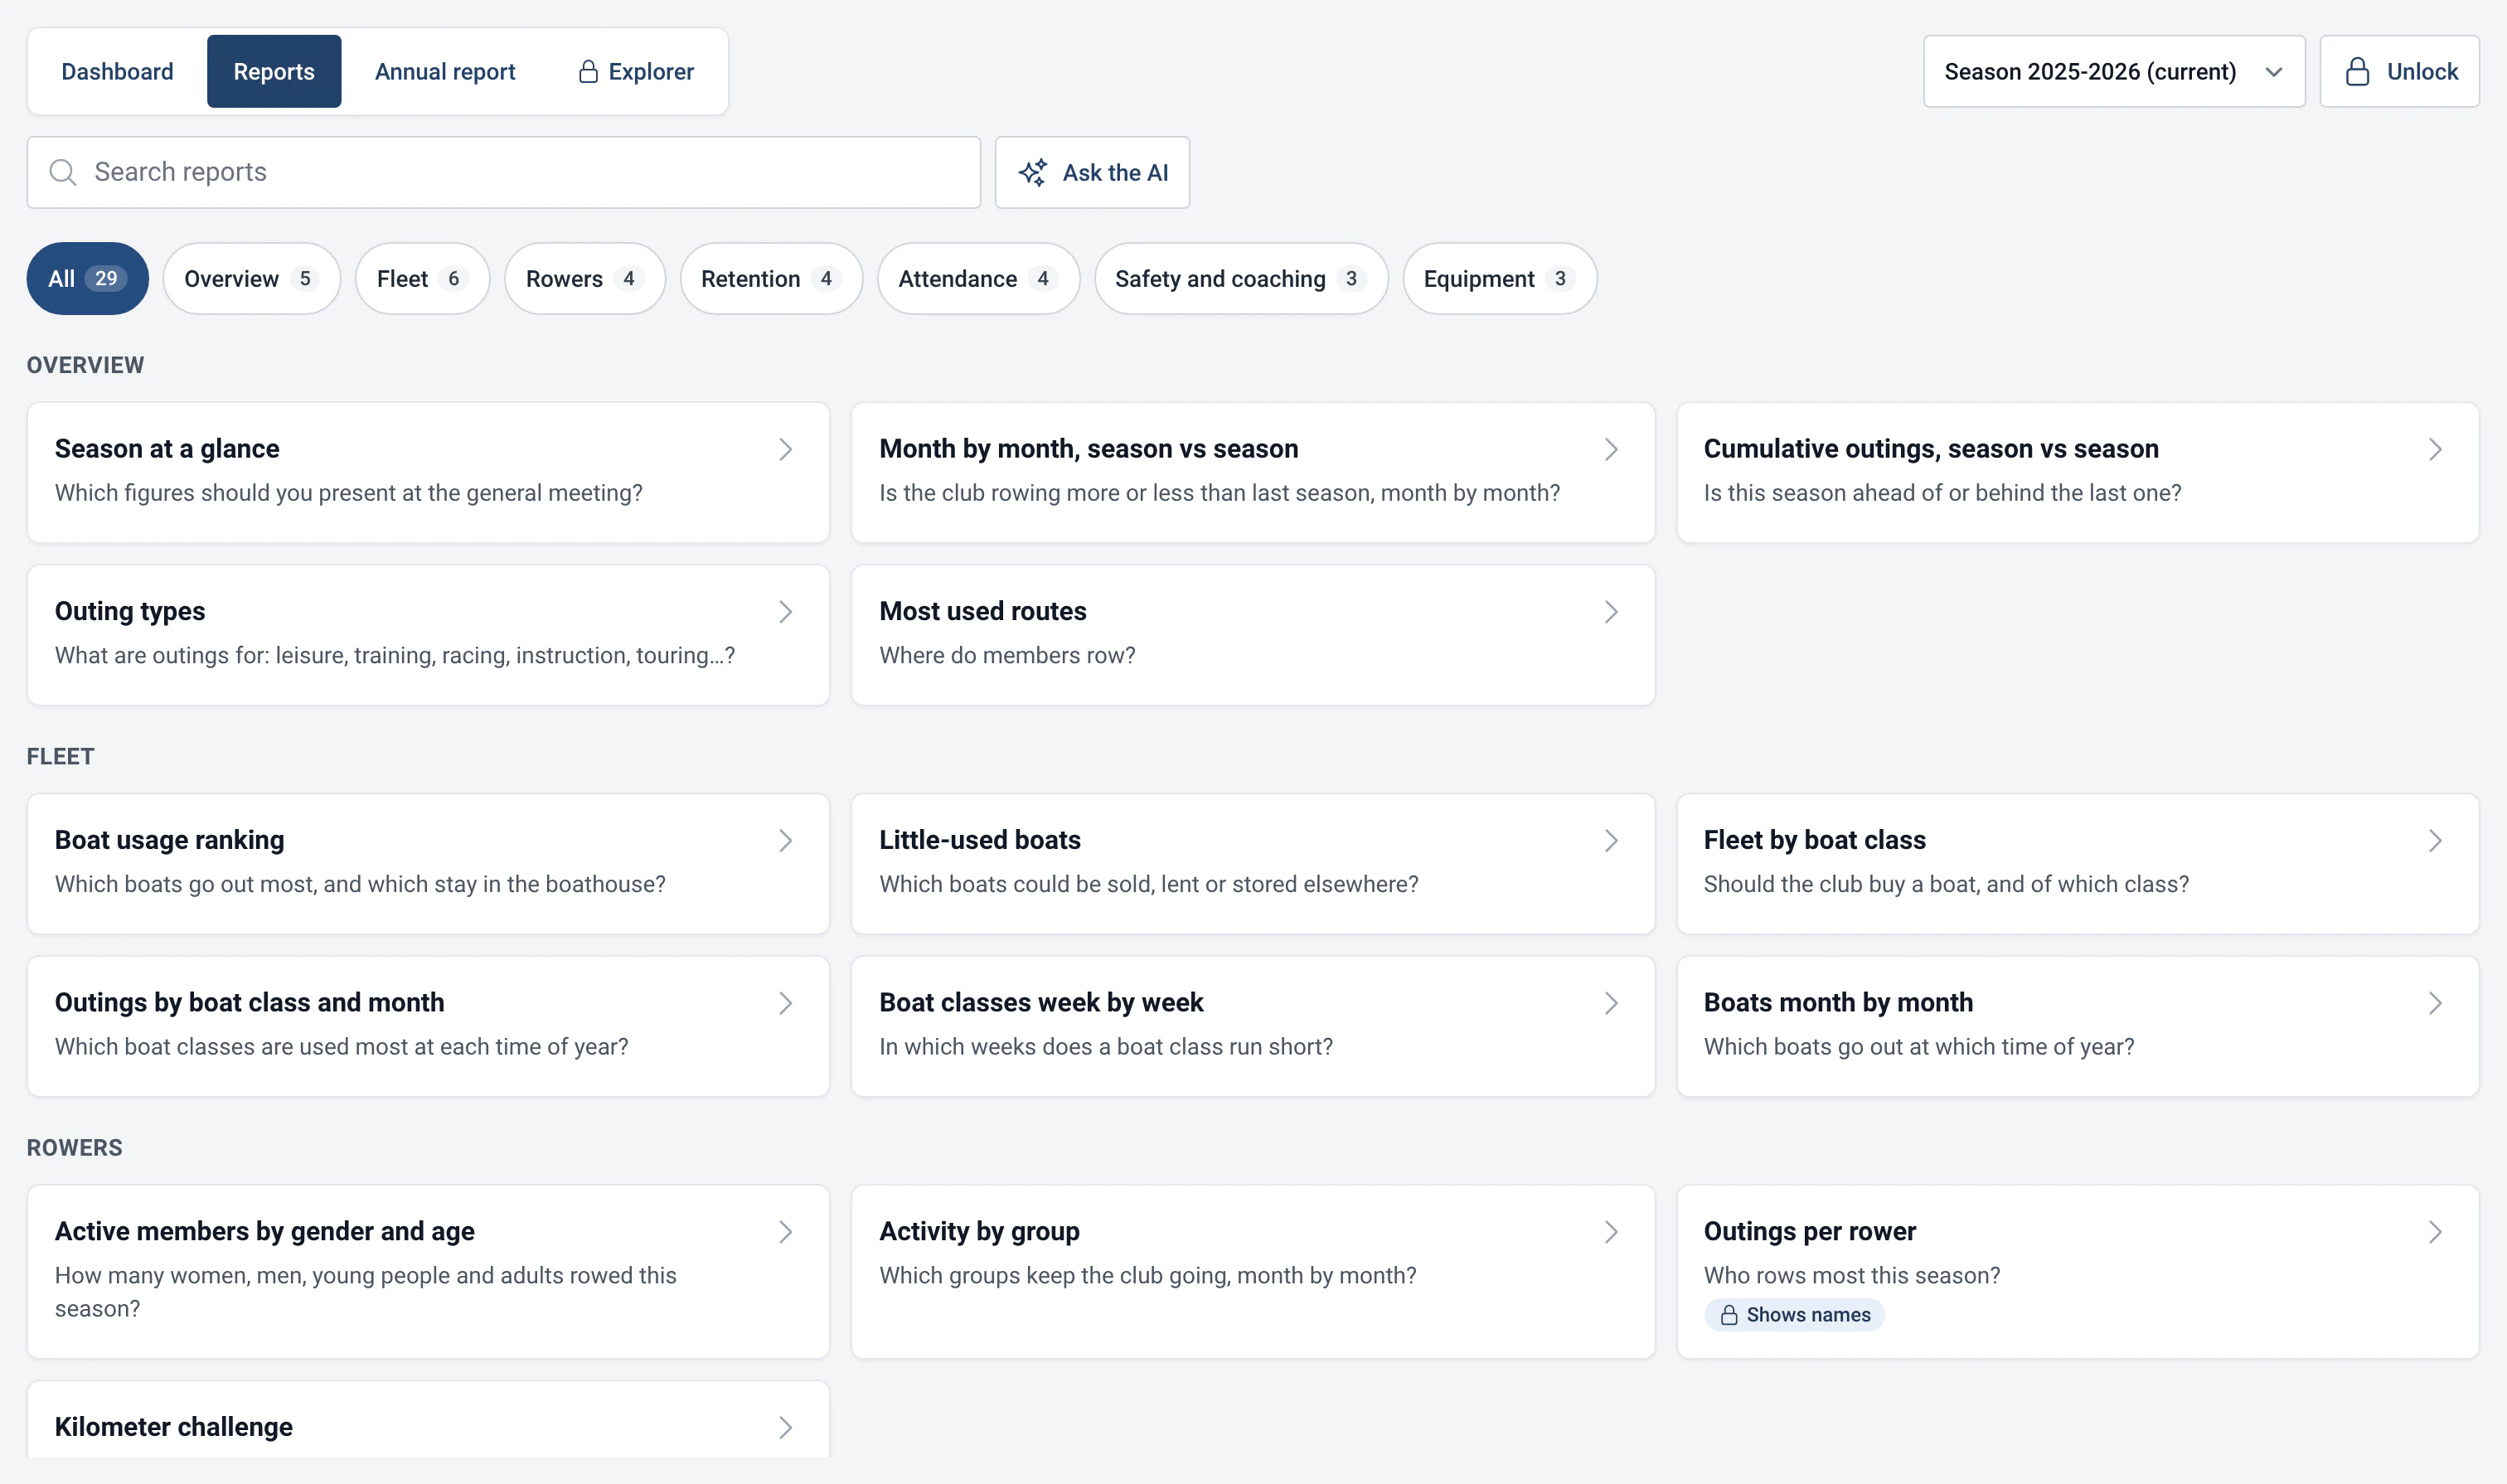
Task: Click the arrow on the Outing types card
Action: 786,611
